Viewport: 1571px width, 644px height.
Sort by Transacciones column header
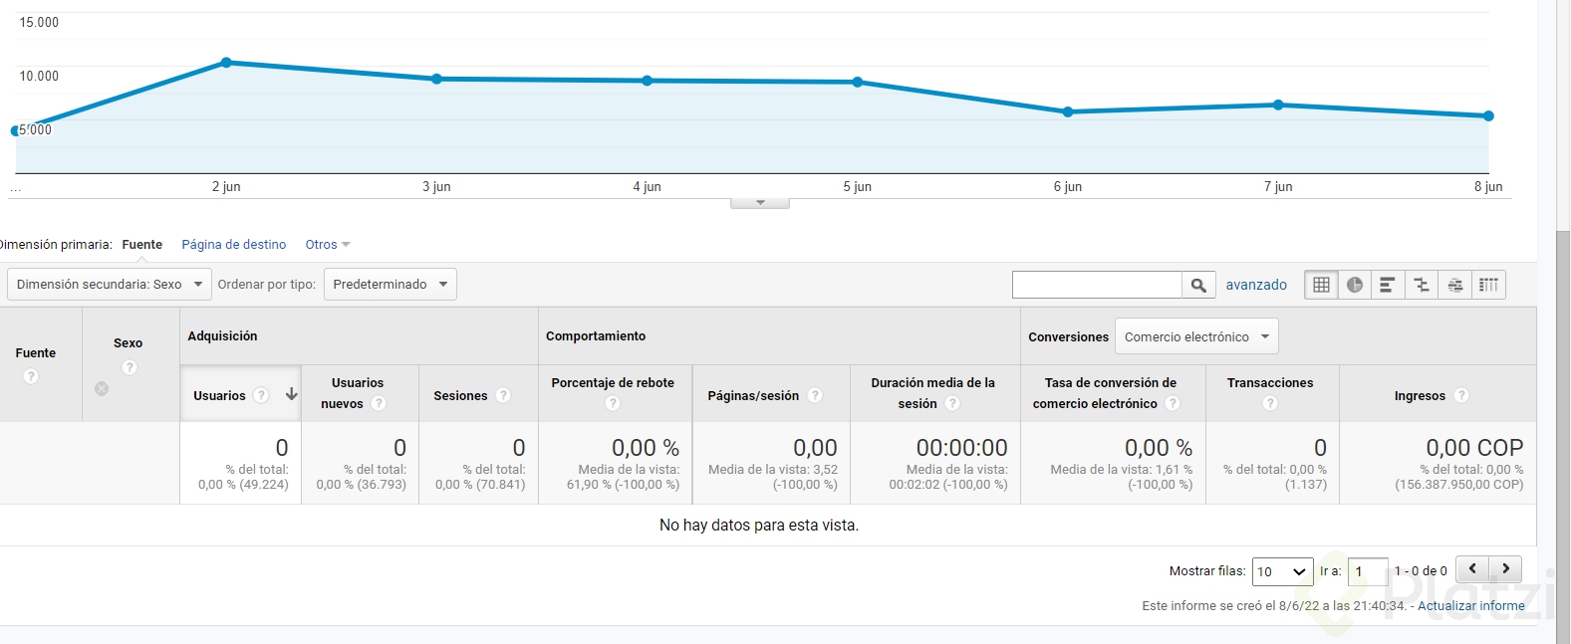coord(1270,382)
